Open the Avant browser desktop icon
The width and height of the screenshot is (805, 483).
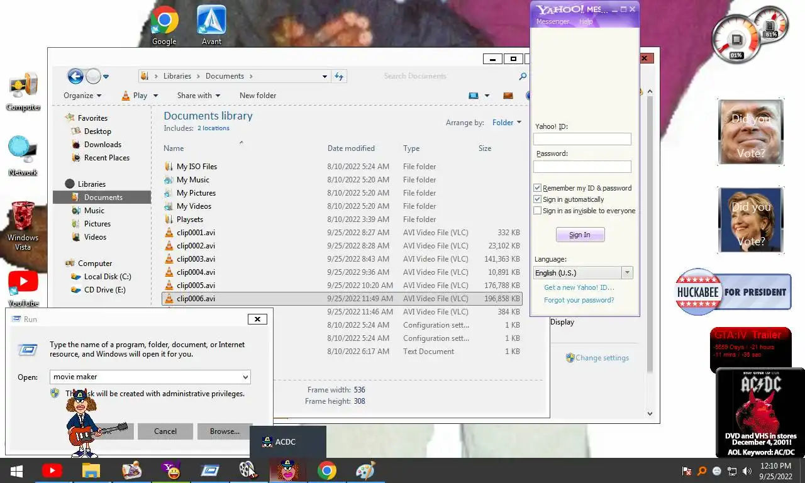pyautogui.click(x=211, y=26)
